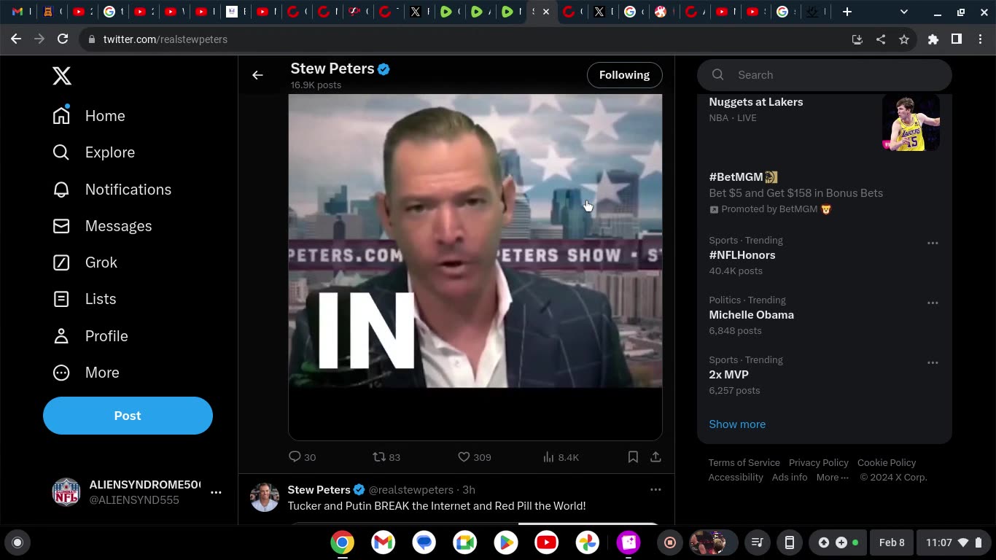Open Grok from the sidebar
The image size is (996, 560).
[85, 262]
